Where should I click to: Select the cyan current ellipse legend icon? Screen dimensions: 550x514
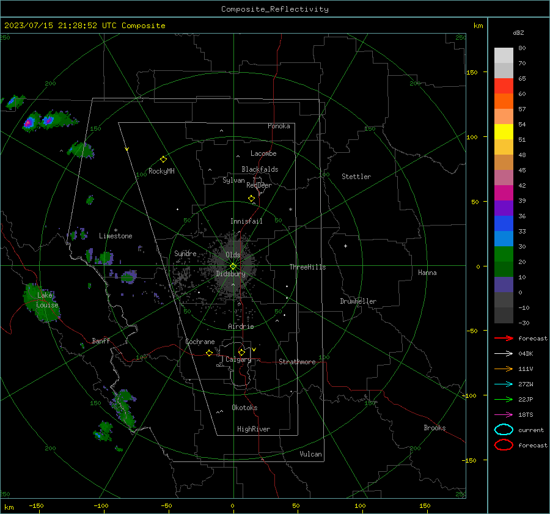click(504, 430)
